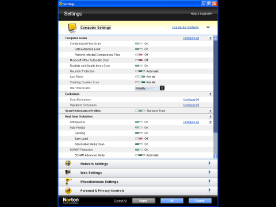The image size is (276, 207).
Task: Click the Web Settings icon
Action: click(x=68, y=172)
